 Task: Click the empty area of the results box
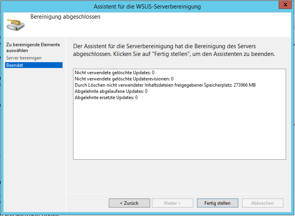pos(179,132)
